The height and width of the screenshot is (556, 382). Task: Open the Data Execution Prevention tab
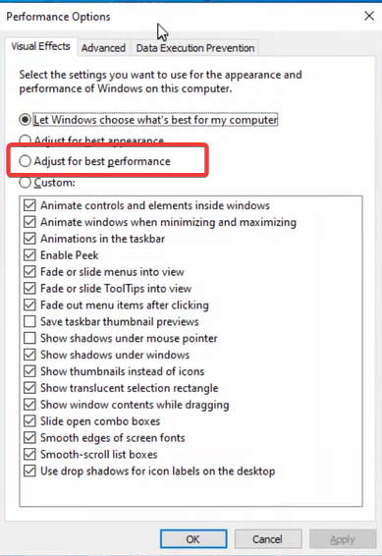point(195,48)
